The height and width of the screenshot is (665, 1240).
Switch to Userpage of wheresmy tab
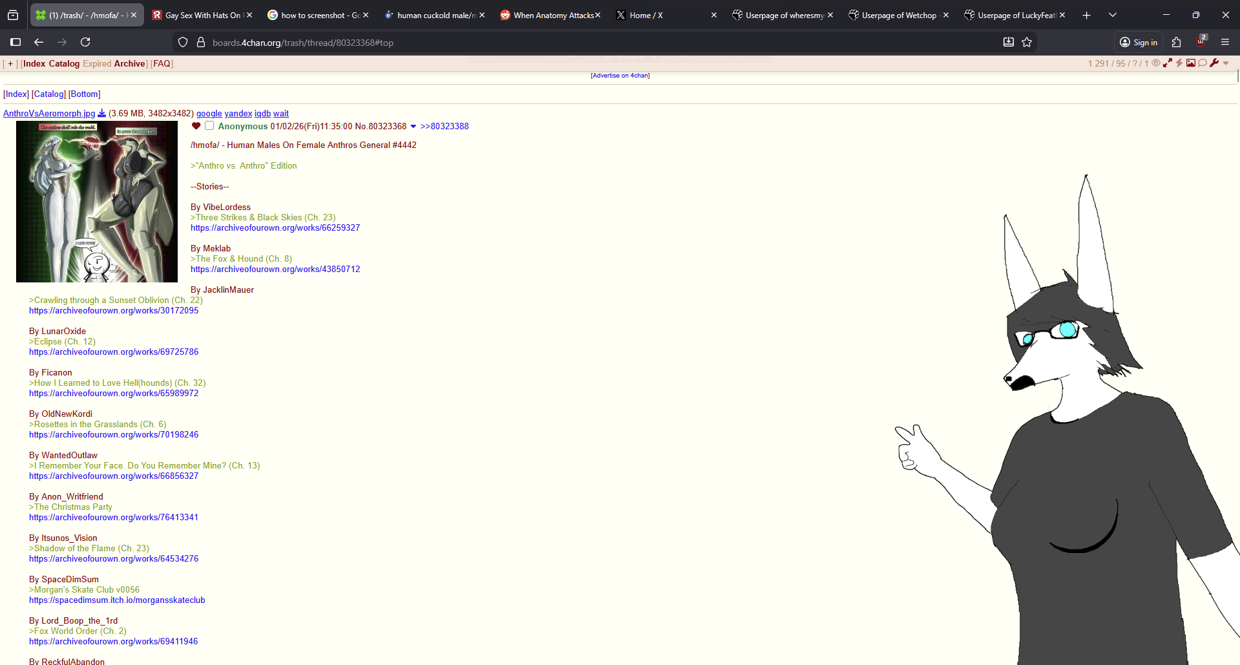click(783, 15)
